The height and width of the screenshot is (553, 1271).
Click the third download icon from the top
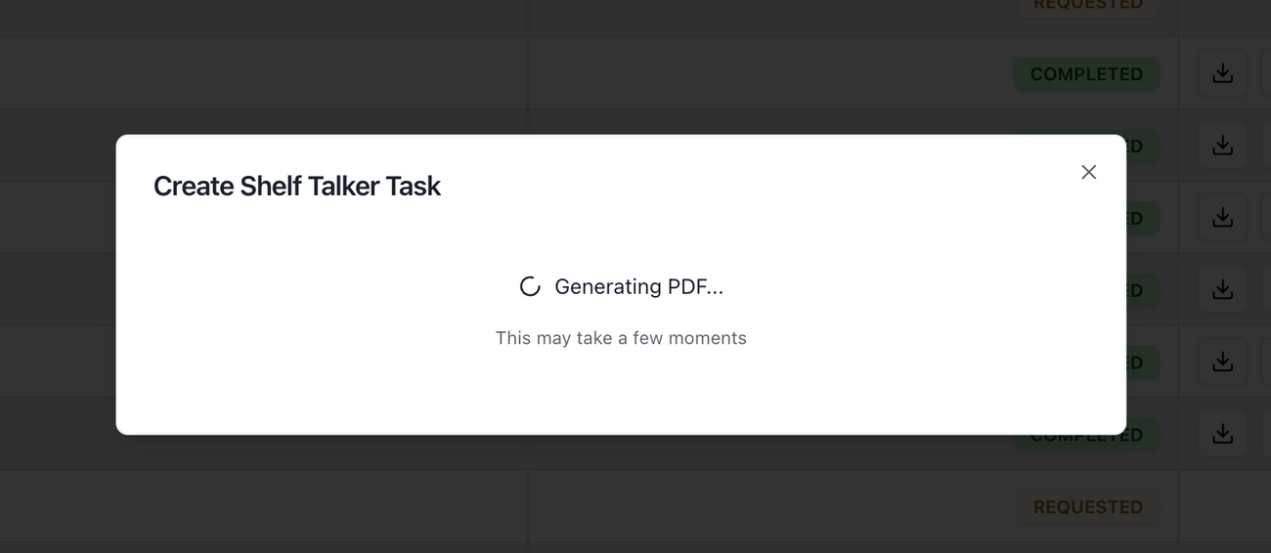(x=1222, y=218)
